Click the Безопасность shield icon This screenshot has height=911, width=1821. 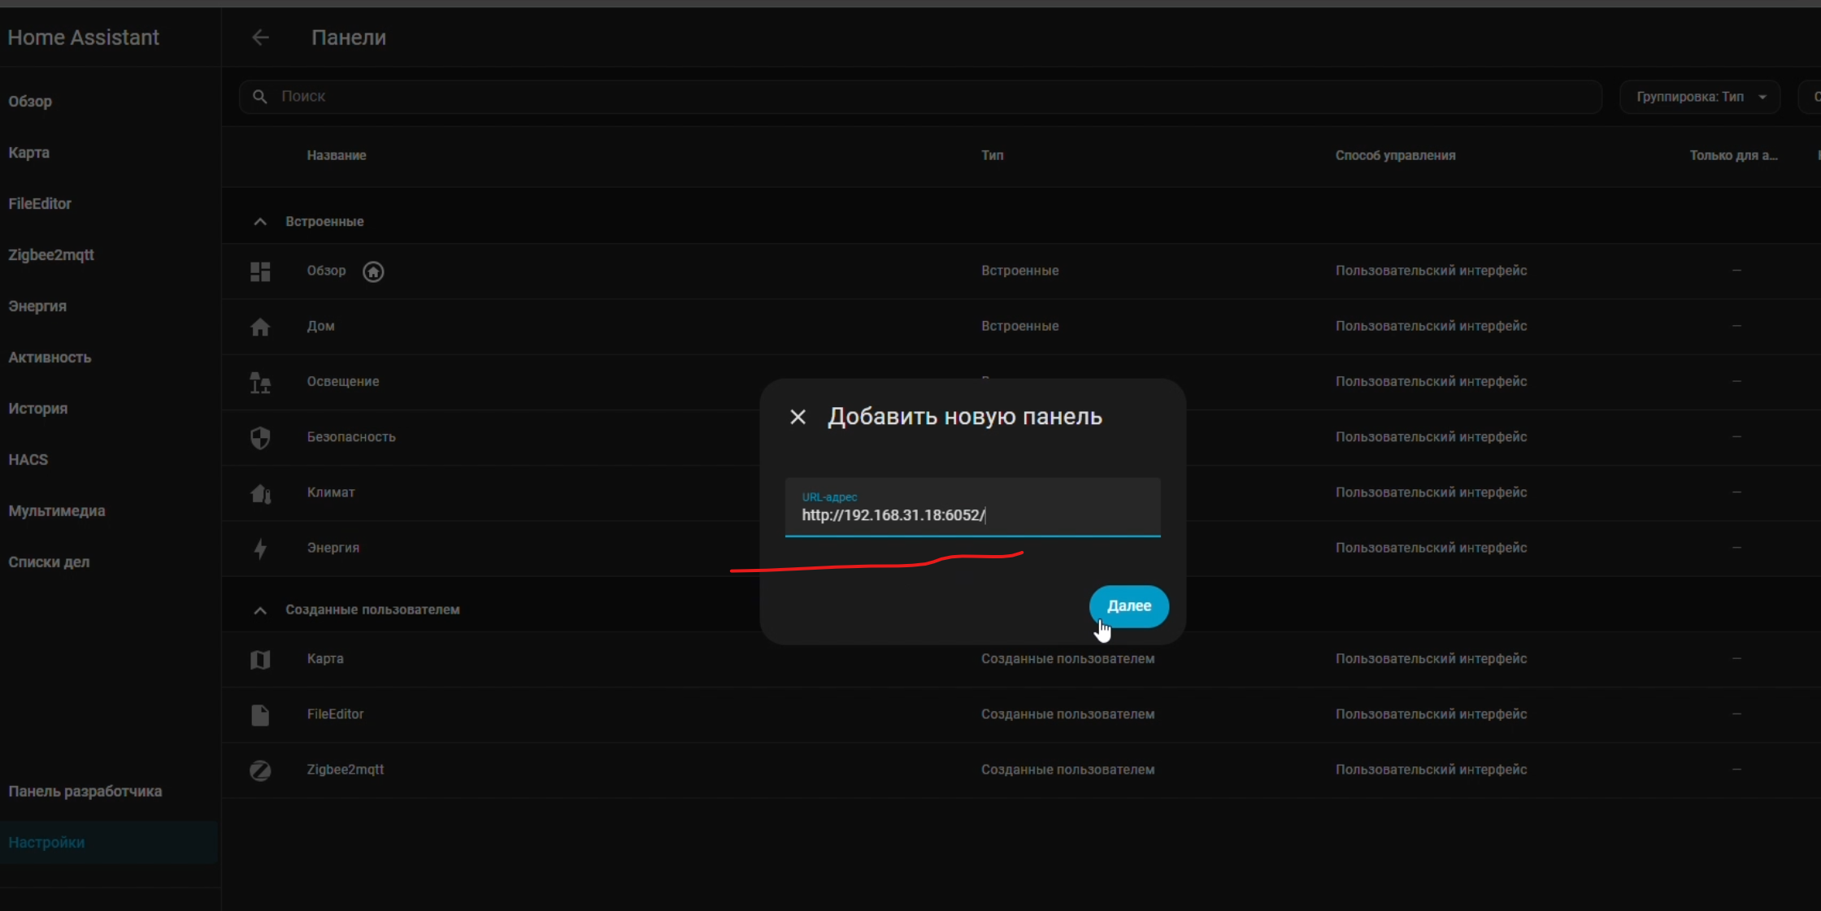coord(260,438)
